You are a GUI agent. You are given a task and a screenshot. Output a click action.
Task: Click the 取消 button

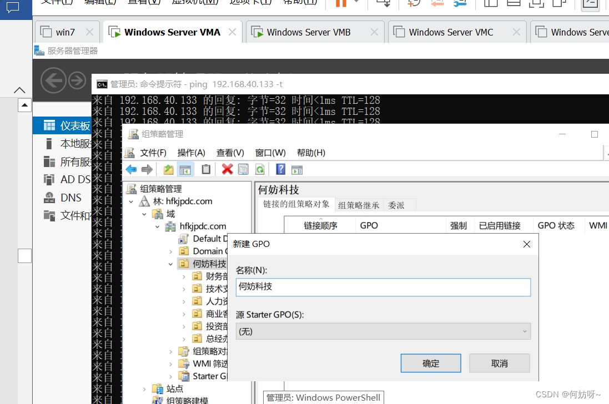tap(499, 363)
